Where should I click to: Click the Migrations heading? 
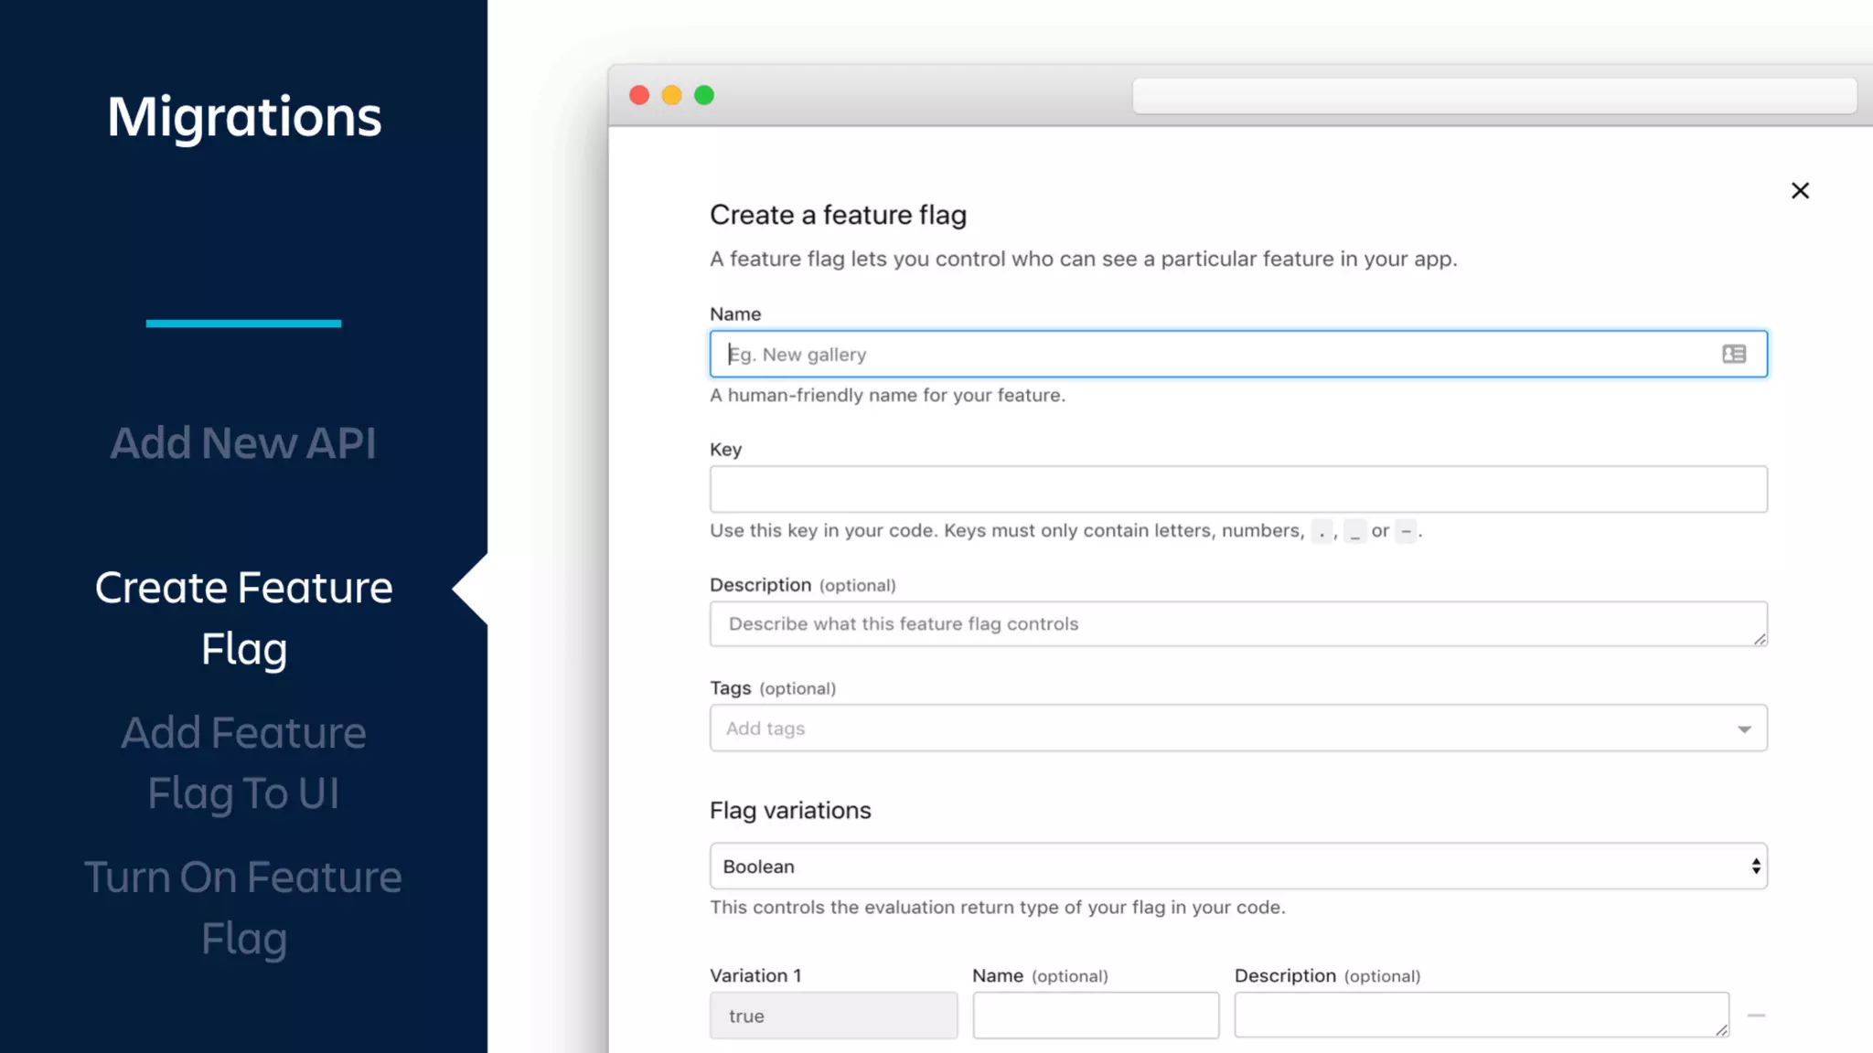pos(243,117)
